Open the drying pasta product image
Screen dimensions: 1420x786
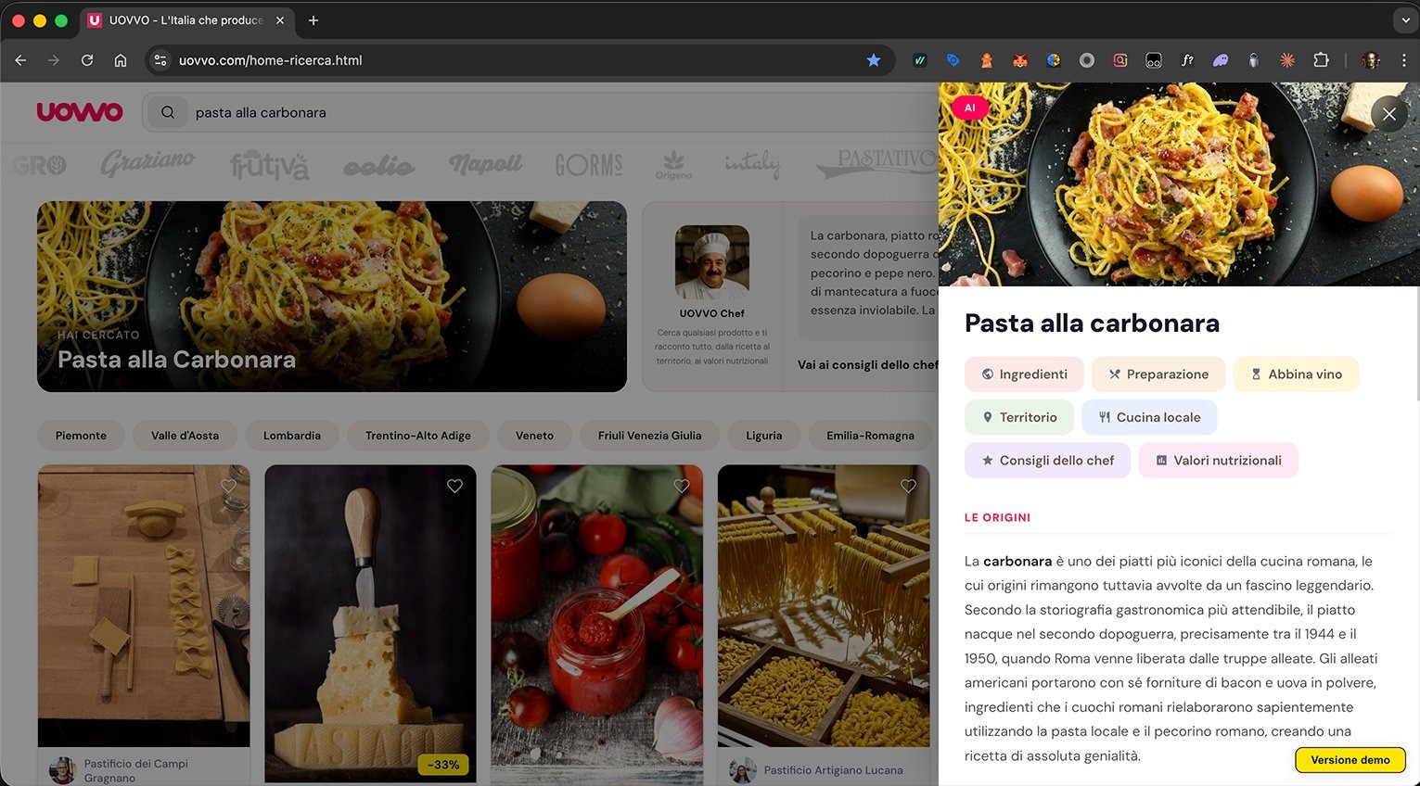824,606
